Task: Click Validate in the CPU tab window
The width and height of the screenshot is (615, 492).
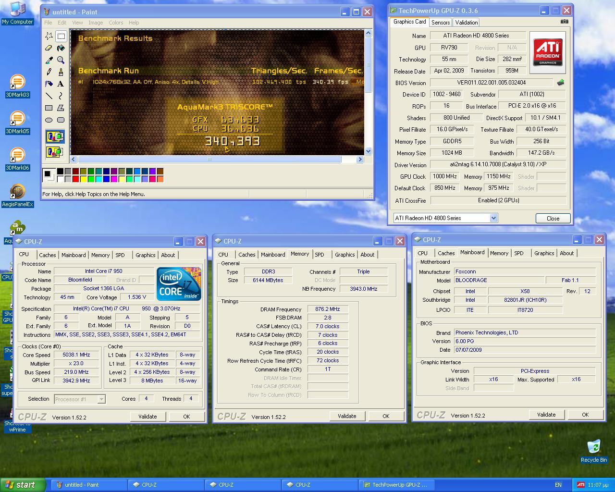Action: [x=148, y=417]
